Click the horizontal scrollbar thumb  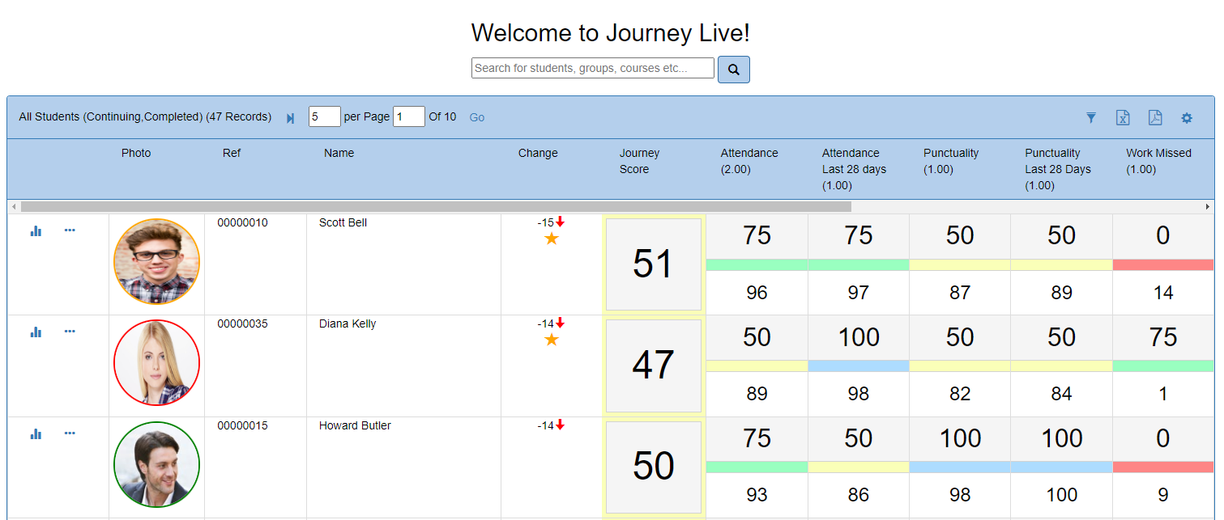click(x=436, y=207)
